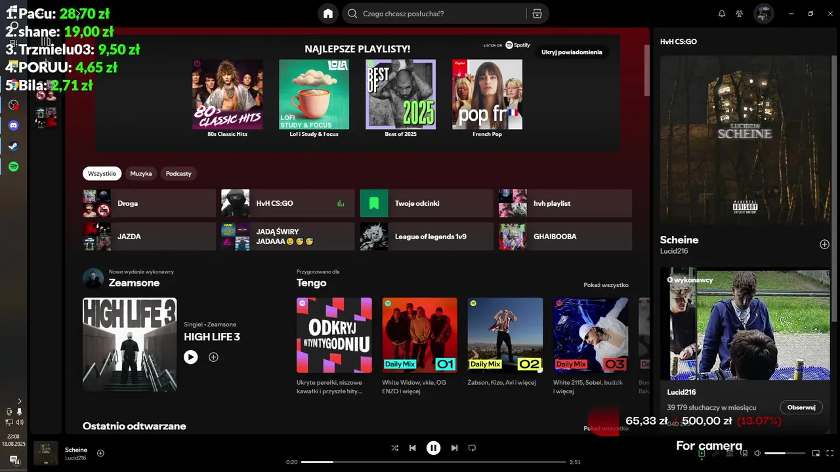Open the 'GHAIBOOBA' playlist tile

pos(565,237)
